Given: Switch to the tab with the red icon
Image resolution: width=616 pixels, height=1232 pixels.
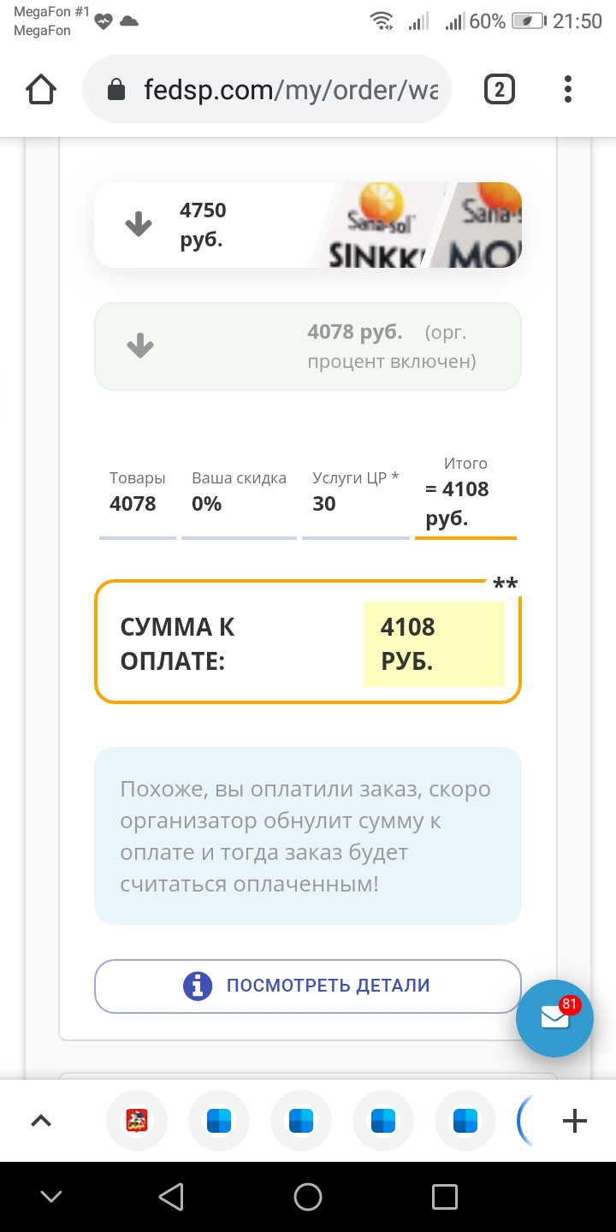Looking at the screenshot, I should tap(136, 1120).
